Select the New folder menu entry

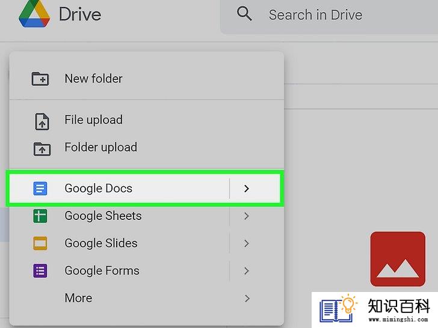(x=147, y=79)
